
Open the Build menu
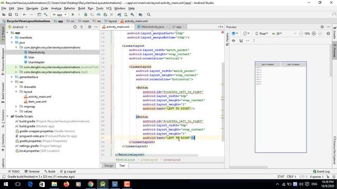(82, 8)
